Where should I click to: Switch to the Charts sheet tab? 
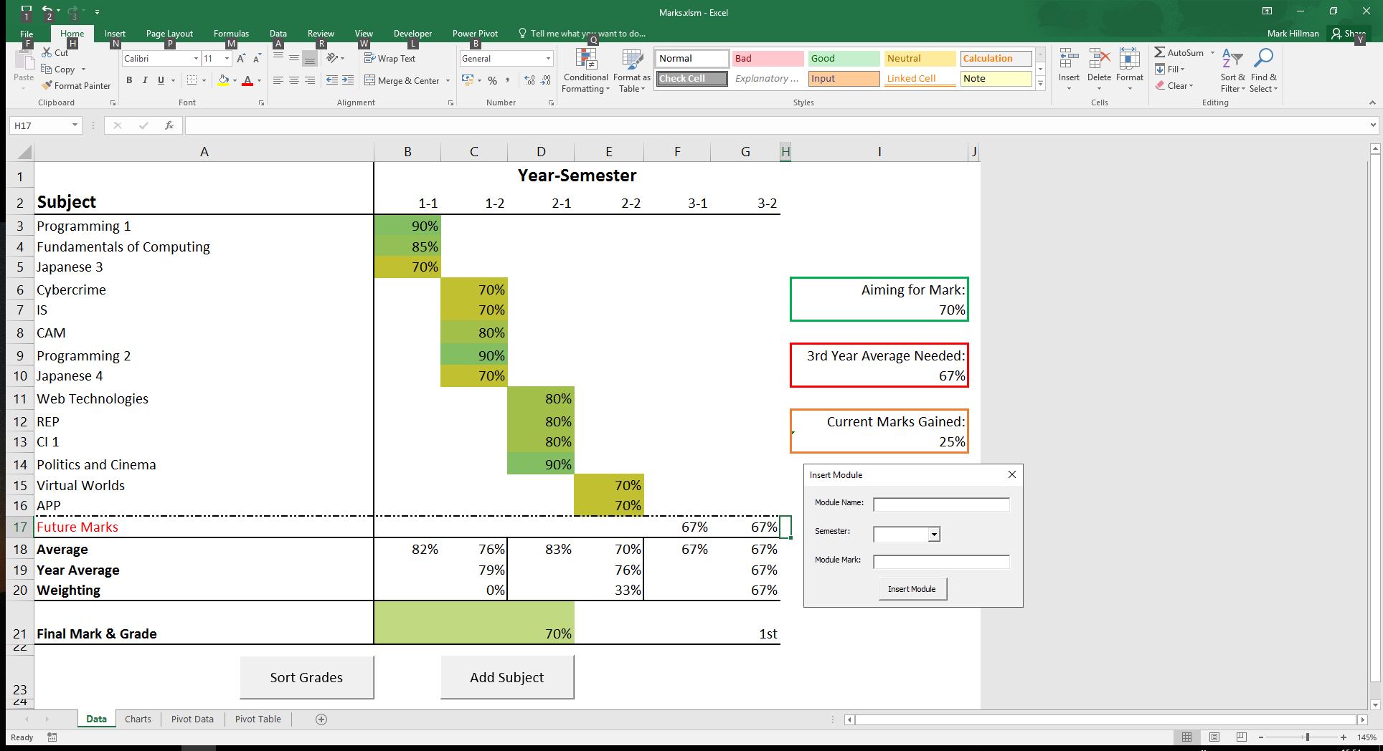138,719
